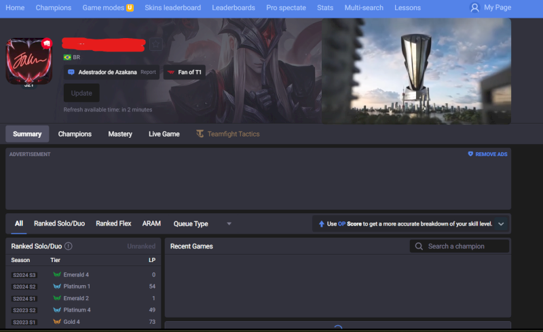Screen dimensions: 543x332
Task: Switch to the Mastery tab
Action: click(120, 134)
